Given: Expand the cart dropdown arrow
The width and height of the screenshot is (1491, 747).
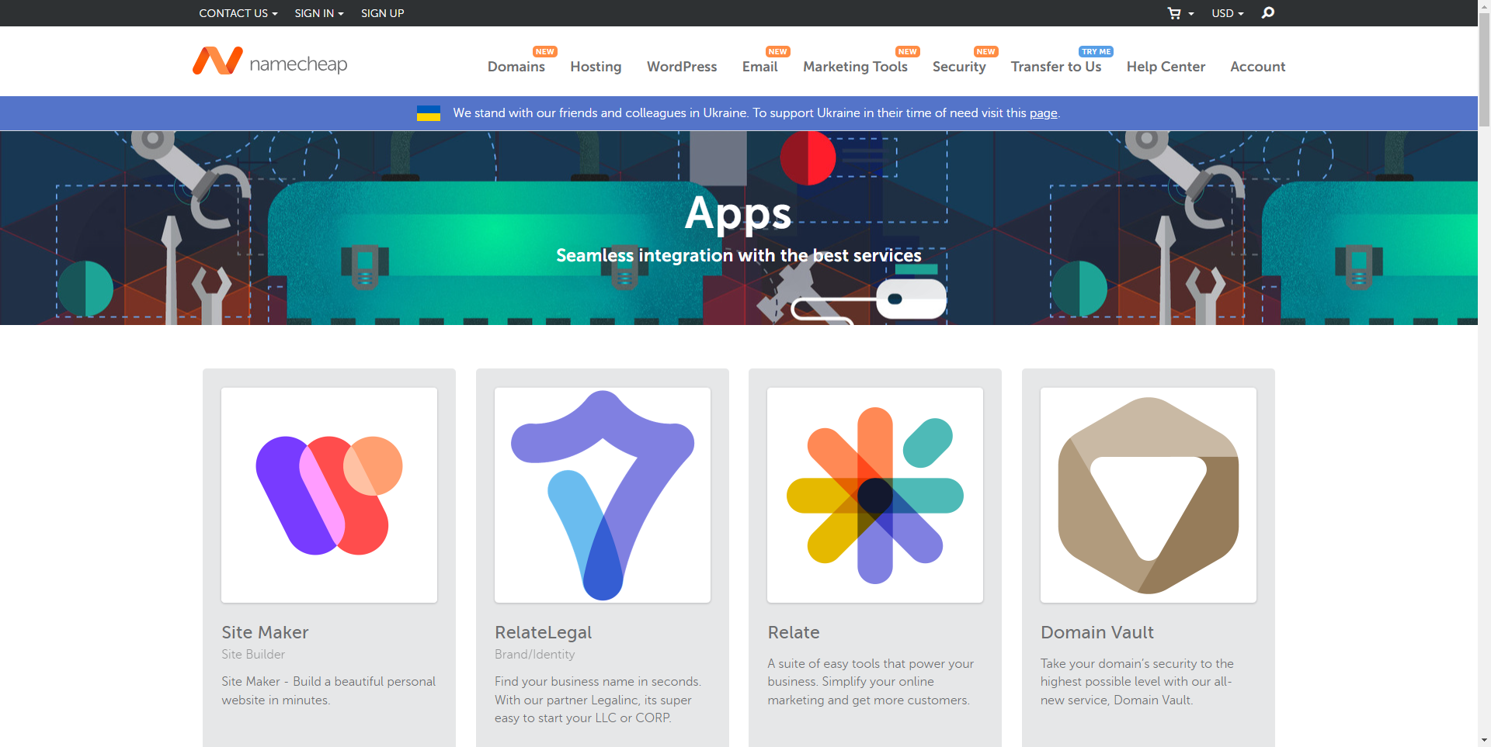Looking at the screenshot, I should point(1191,14).
